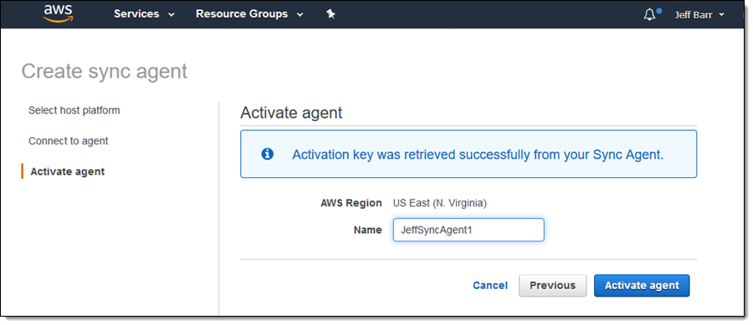Go to the Connect to agent step
753x325 pixels.
pyautogui.click(x=69, y=141)
